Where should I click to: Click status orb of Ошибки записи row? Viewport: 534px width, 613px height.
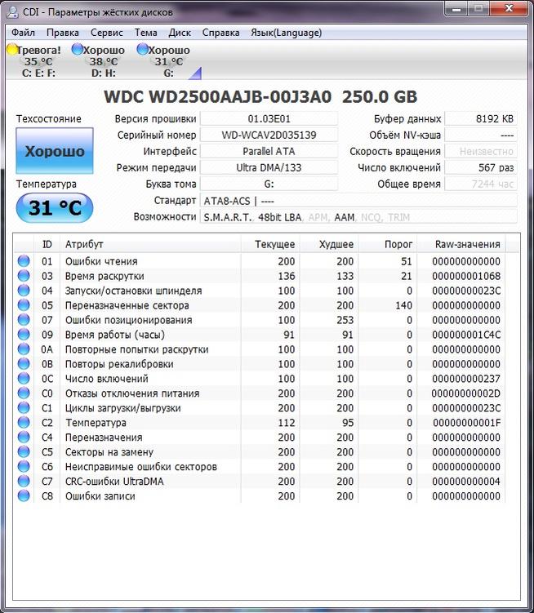pos(24,495)
